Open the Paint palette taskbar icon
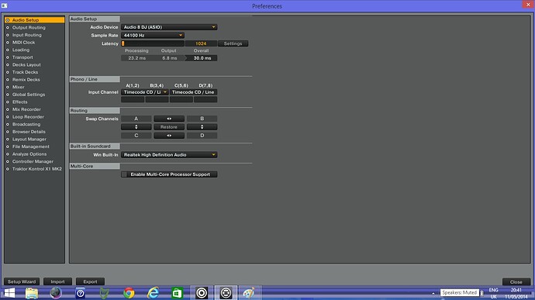This screenshot has height=300, width=535. pyautogui.click(x=249, y=293)
